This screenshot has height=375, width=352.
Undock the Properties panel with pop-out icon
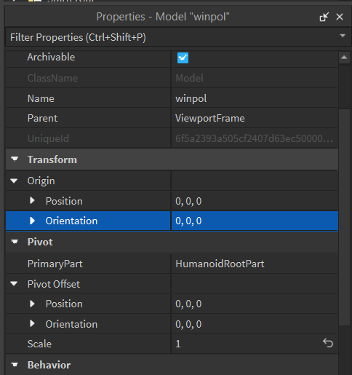(x=324, y=17)
